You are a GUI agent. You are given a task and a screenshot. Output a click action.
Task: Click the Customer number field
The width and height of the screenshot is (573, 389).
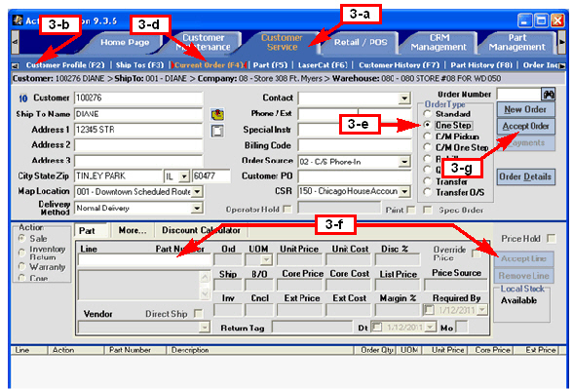tap(138, 97)
